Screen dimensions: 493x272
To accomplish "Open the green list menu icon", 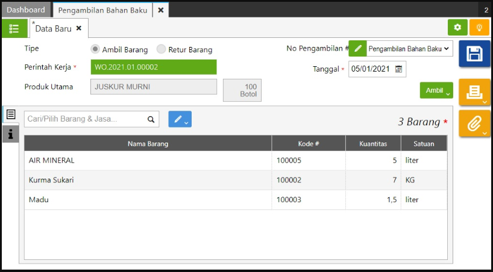I will (x=14, y=28).
